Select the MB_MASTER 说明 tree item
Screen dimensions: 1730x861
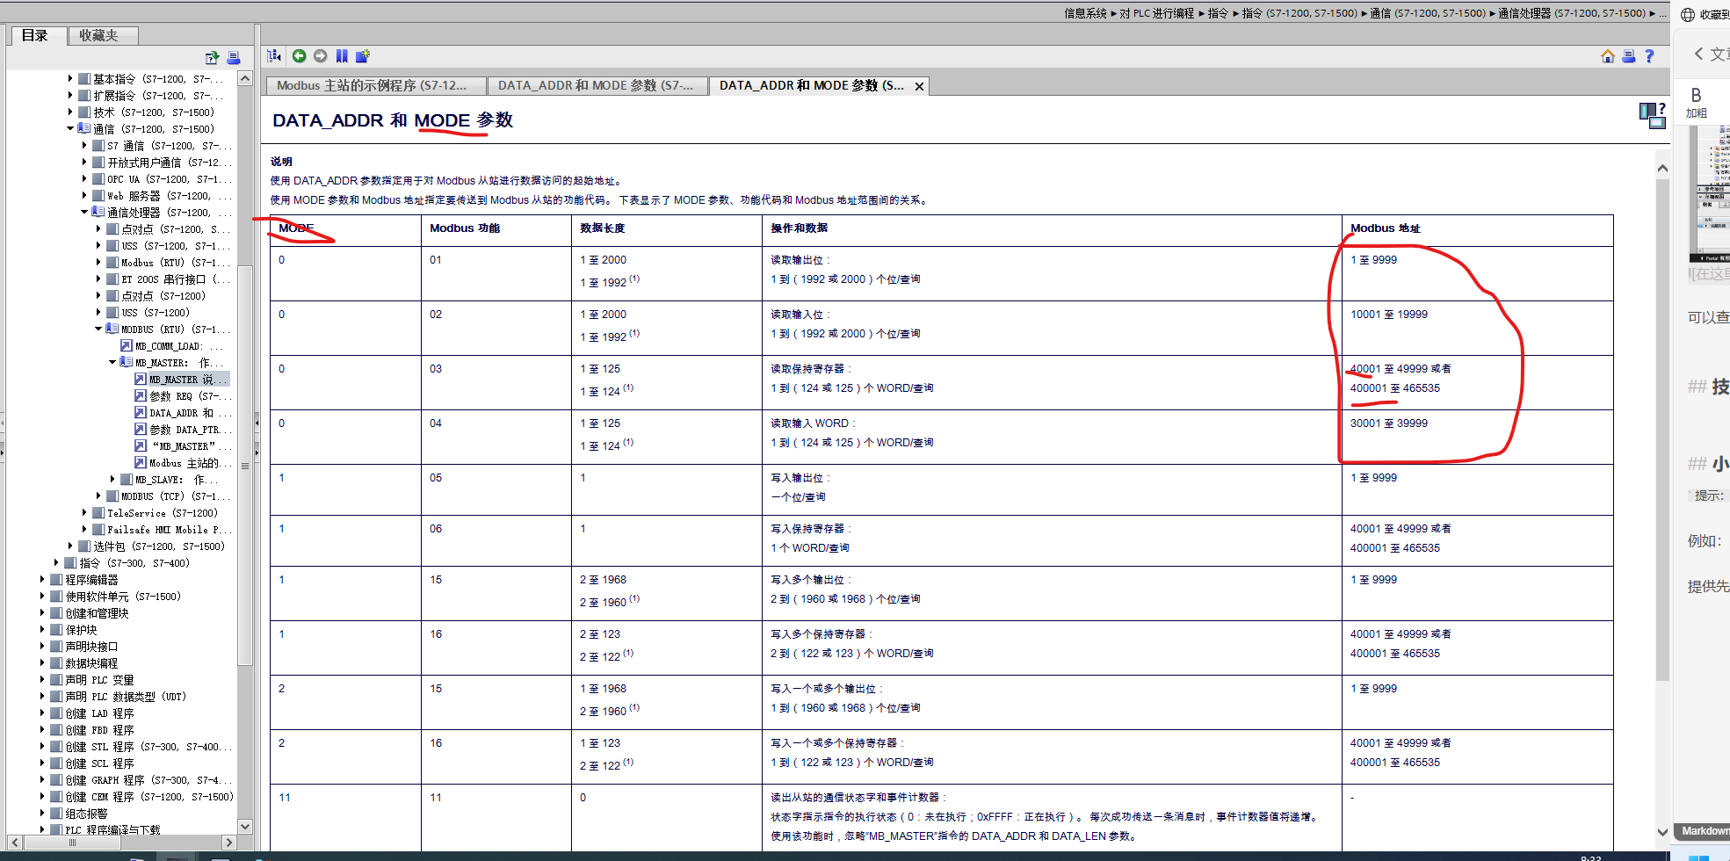coord(183,379)
